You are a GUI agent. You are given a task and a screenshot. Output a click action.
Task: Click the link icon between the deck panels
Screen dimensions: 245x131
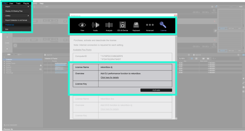[x=215, y=31]
